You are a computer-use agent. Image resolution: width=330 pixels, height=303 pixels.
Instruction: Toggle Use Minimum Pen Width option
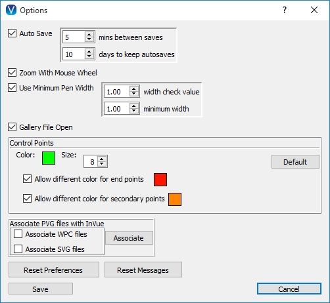[12, 88]
